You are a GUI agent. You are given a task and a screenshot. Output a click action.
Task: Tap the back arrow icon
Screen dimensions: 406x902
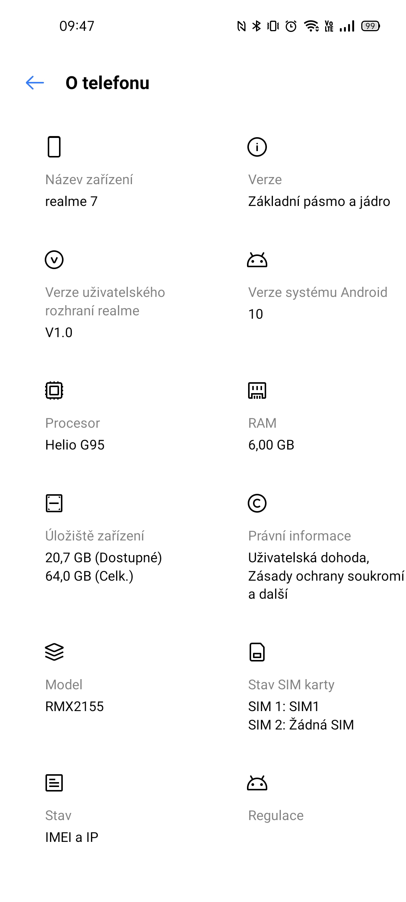pos(35,83)
